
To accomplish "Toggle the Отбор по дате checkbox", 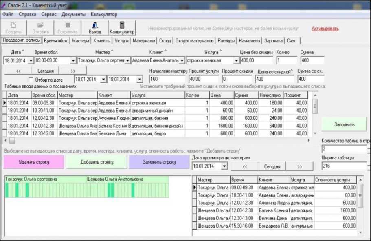I will pos(31,80).
